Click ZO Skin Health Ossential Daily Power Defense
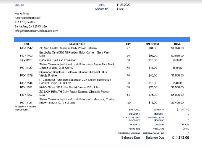The image size is (202, 151). (x=68, y=48)
